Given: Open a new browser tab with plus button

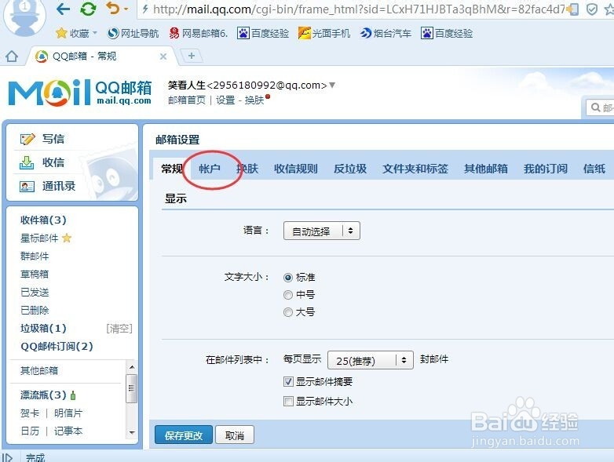Looking at the screenshot, I should [x=191, y=56].
